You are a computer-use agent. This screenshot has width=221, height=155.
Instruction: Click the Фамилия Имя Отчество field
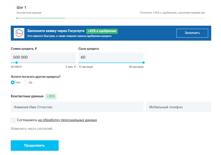point(77,107)
